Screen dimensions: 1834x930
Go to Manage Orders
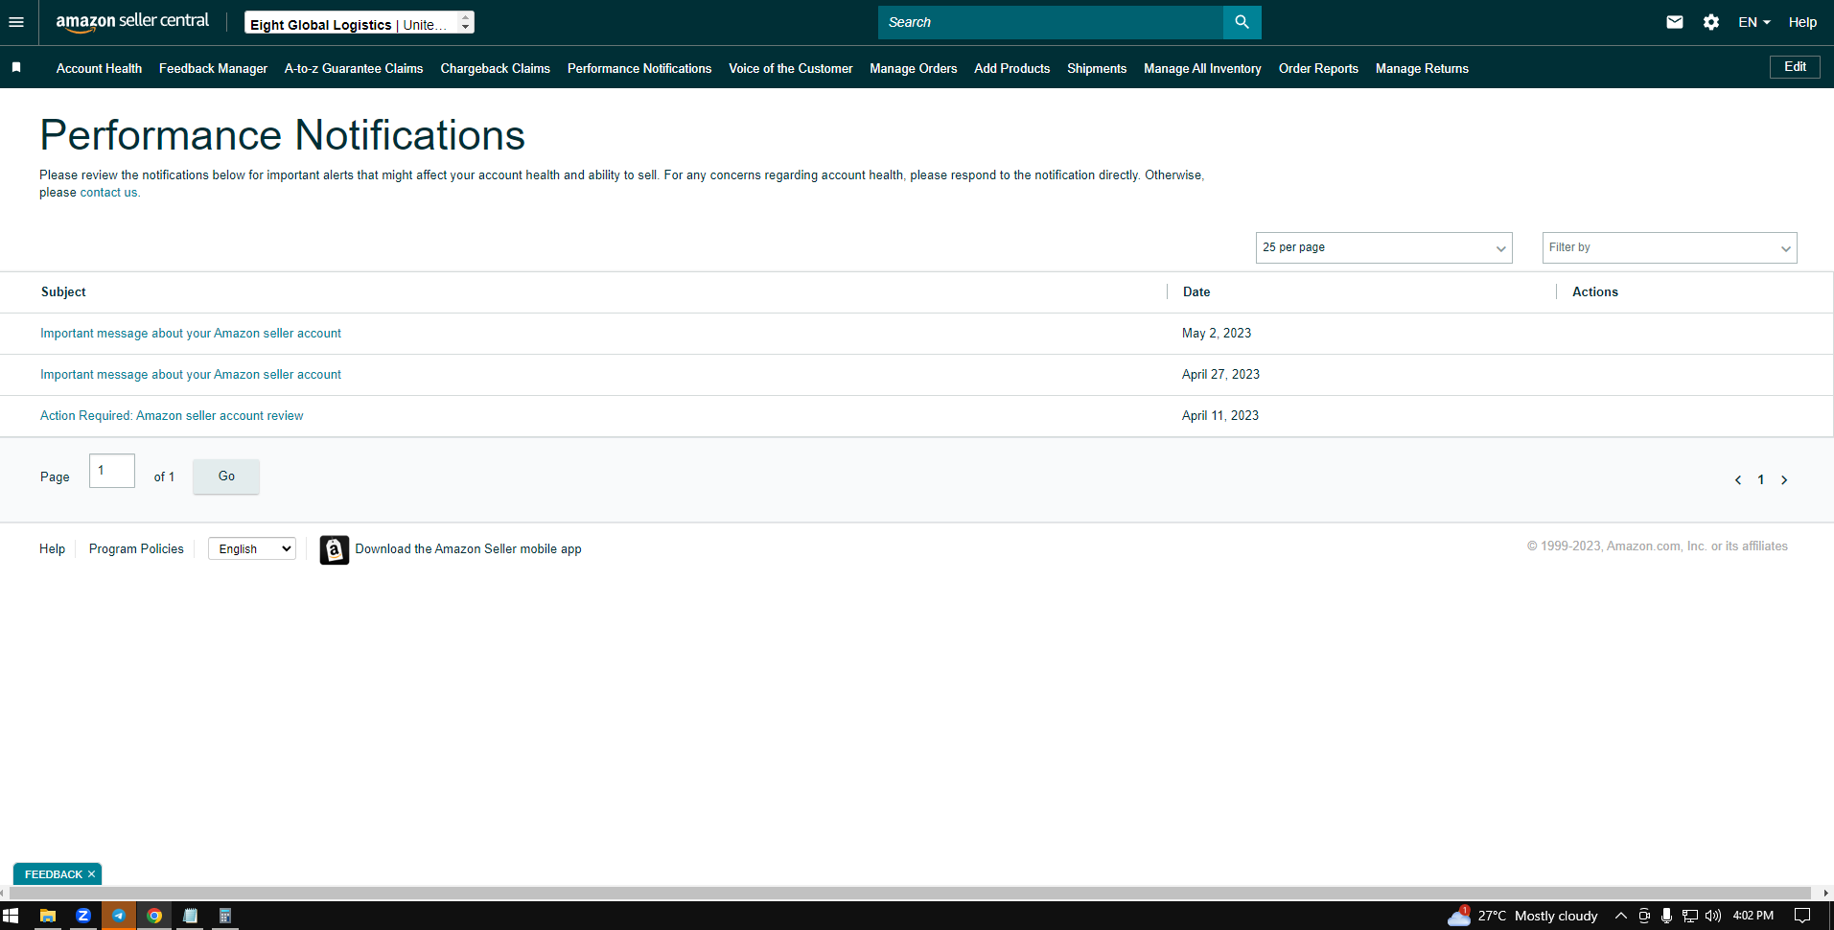point(913,68)
